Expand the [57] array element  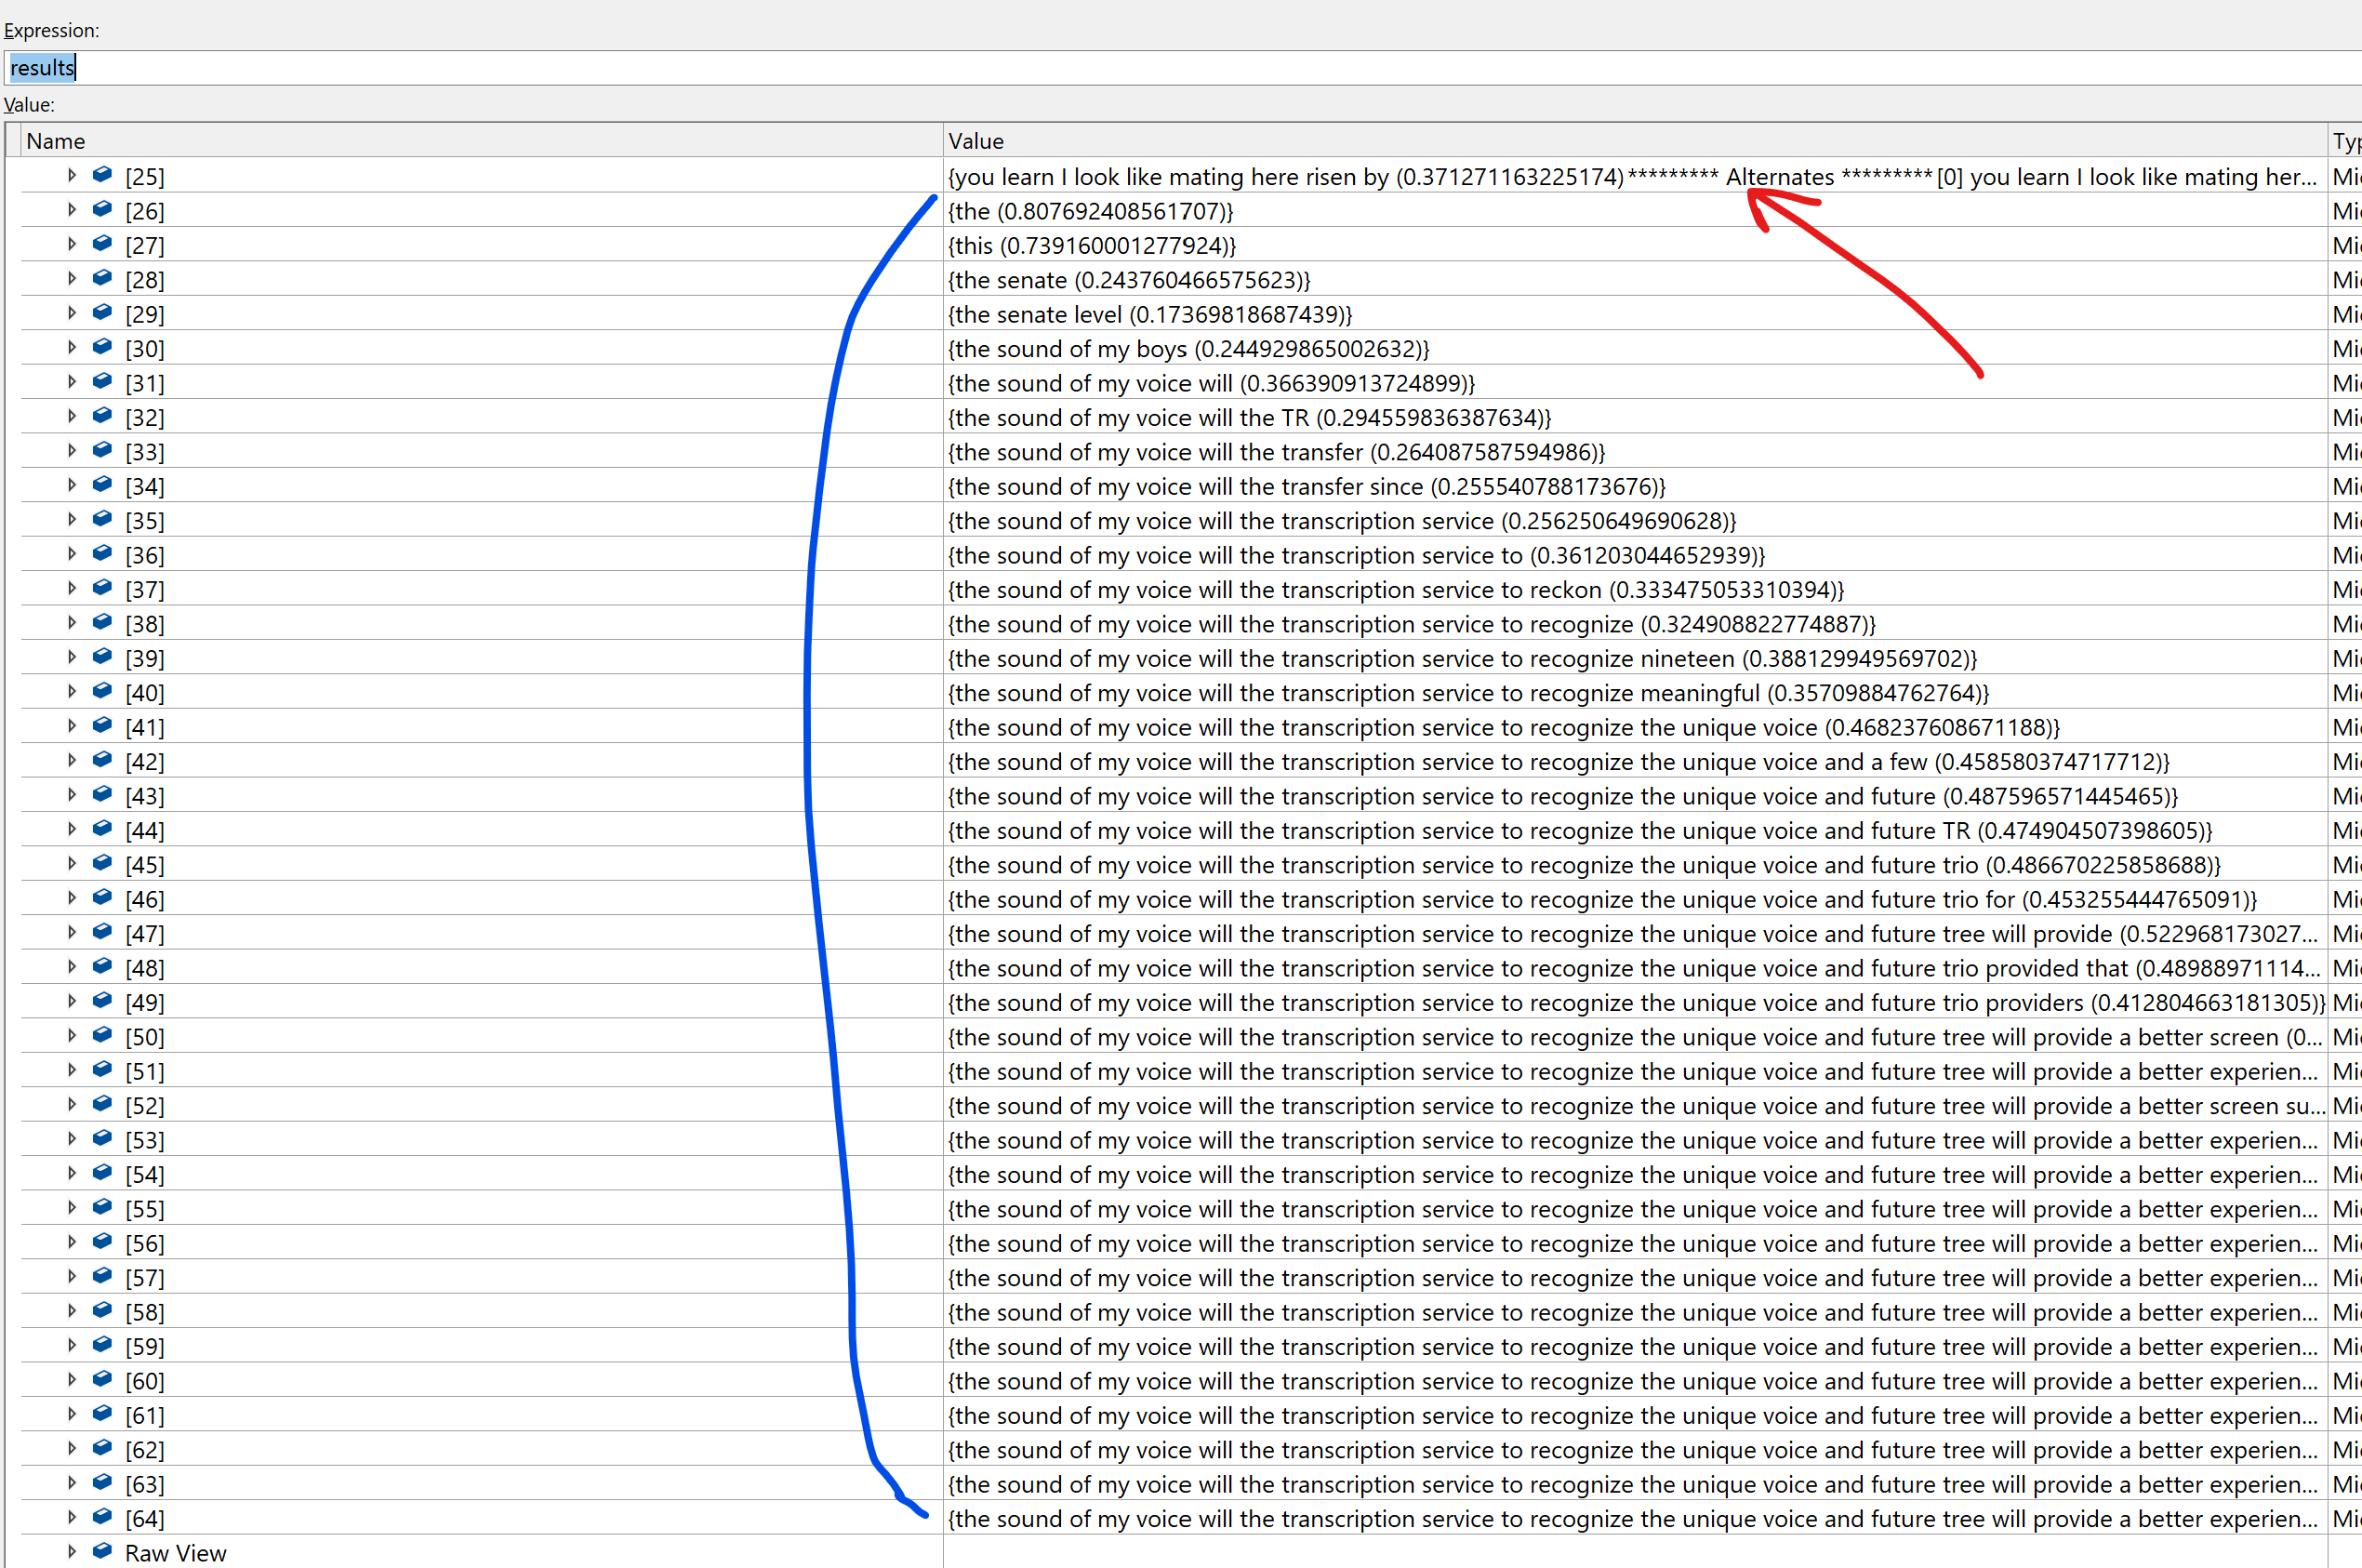72,1276
